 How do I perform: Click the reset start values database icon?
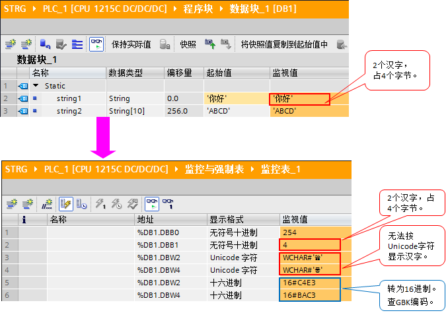click(x=45, y=44)
